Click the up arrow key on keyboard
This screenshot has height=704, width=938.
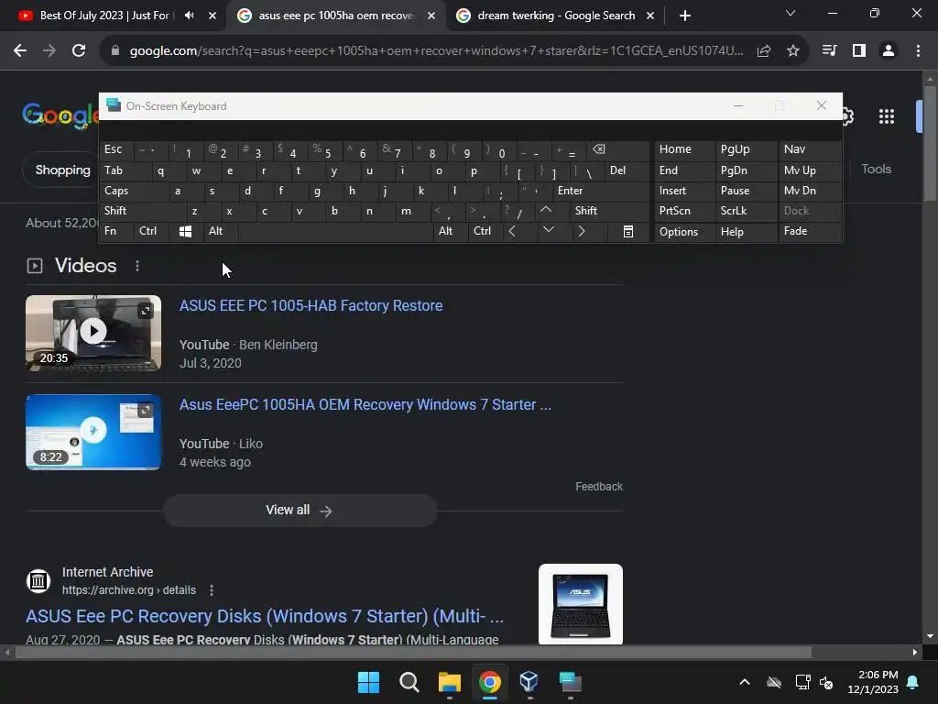[x=546, y=210]
